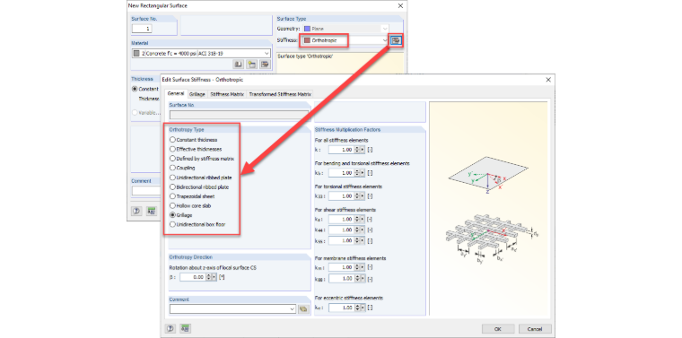Viewport: 682px width, 338px height.
Task: Click the k value field for all stiffness elements
Action: coord(341,150)
